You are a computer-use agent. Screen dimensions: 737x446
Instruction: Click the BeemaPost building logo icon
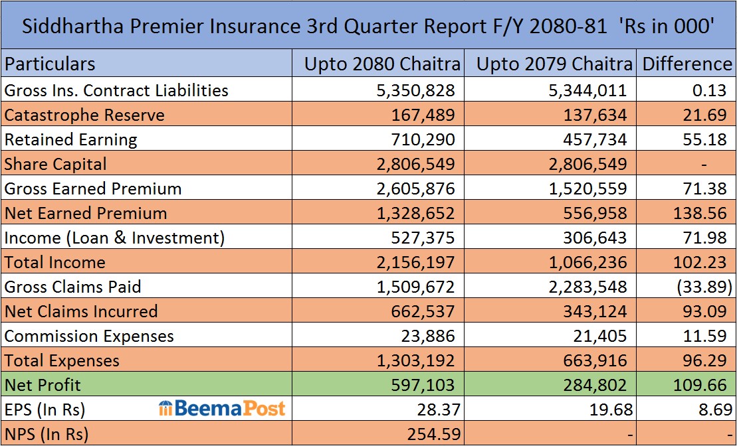click(x=166, y=409)
